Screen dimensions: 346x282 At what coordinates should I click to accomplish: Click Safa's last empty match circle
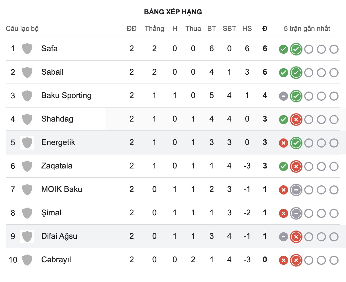(334, 49)
